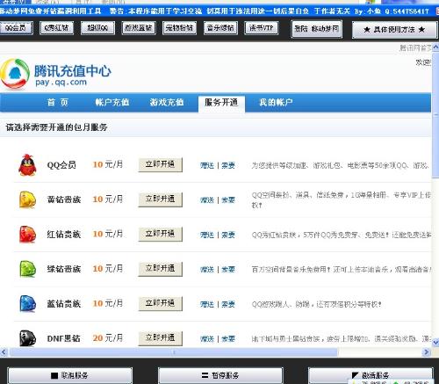Click 立即开通 for 绿钻贵族
Image resolution: width=439 pixels, height=384 pixels.
[x=160, y=269]
